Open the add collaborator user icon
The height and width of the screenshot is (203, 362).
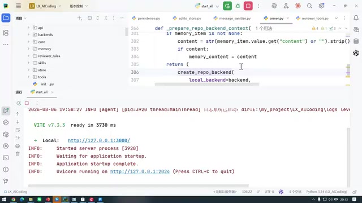286,6
